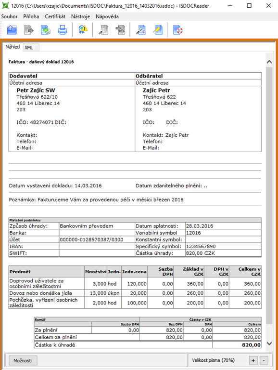Click the 'Velikost písma (70%)' label
The height and width of the screenshot is (370, 278).
tap(213, 360)
